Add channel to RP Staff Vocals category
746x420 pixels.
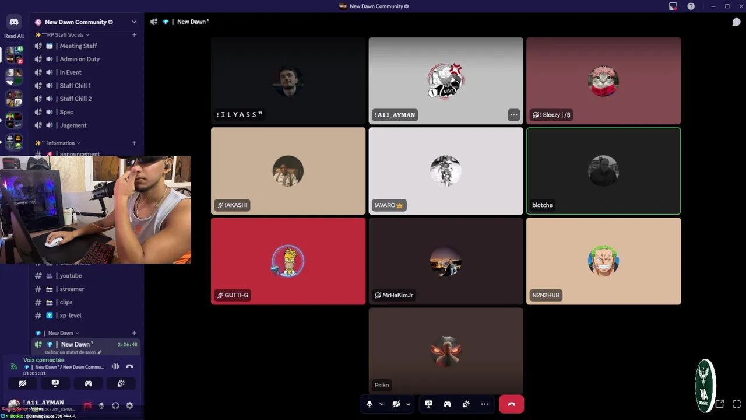(x=134, y=35)
